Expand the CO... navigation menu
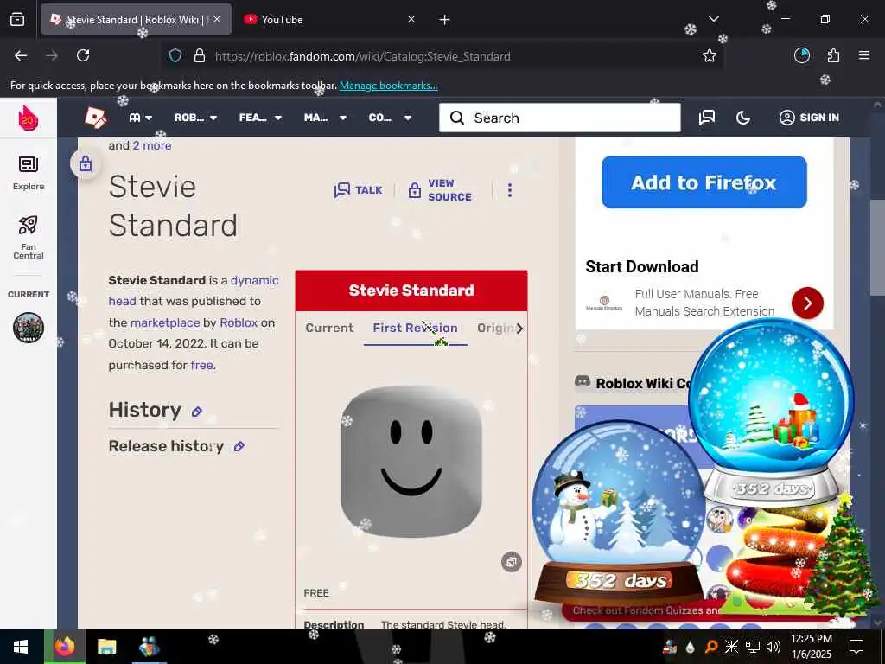Image resolution: width=885 pixels, height=664 pixels. [390, 118]
